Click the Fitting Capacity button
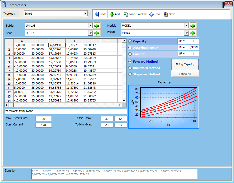Image resolution: width=234 pixels, height=183 pixels. pyautogui.click(x=185, y=64)
